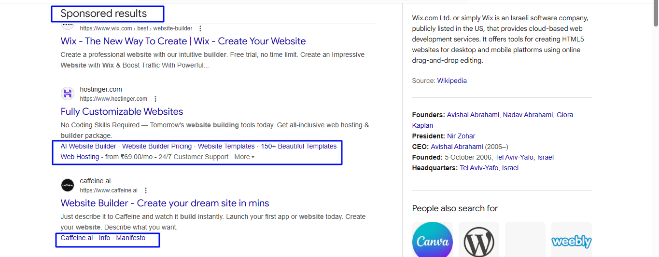Screen dimensions: 659x257
Task: Click the https://www.hostinger.com URL text
Action: coord(113,99)
